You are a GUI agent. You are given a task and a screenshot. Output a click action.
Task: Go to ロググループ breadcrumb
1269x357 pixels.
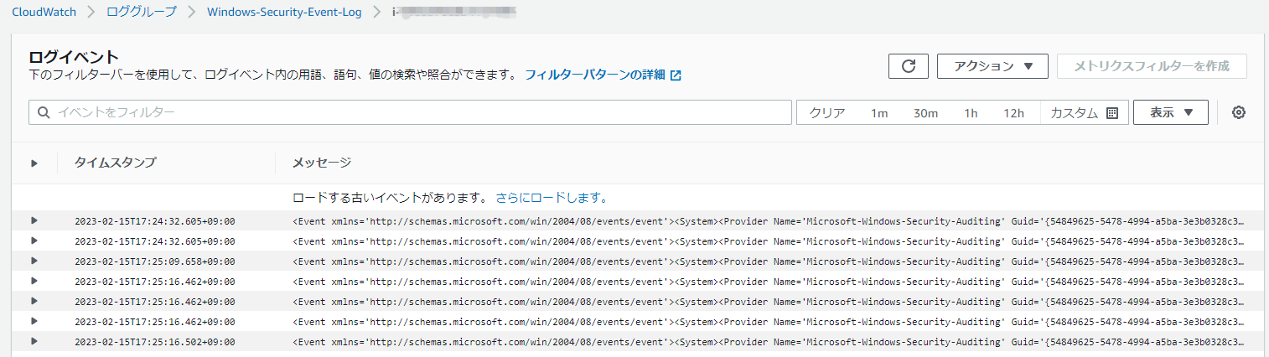click(x=142, y=13)
